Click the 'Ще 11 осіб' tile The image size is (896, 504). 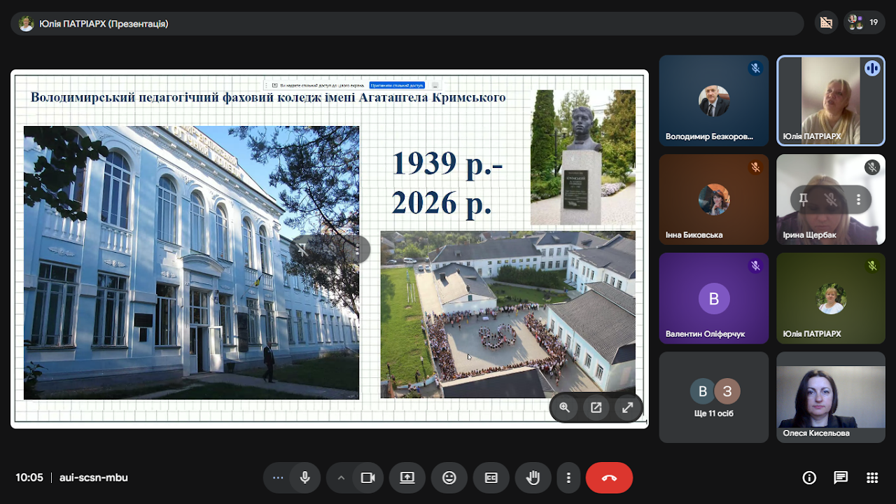pos(714,397)
